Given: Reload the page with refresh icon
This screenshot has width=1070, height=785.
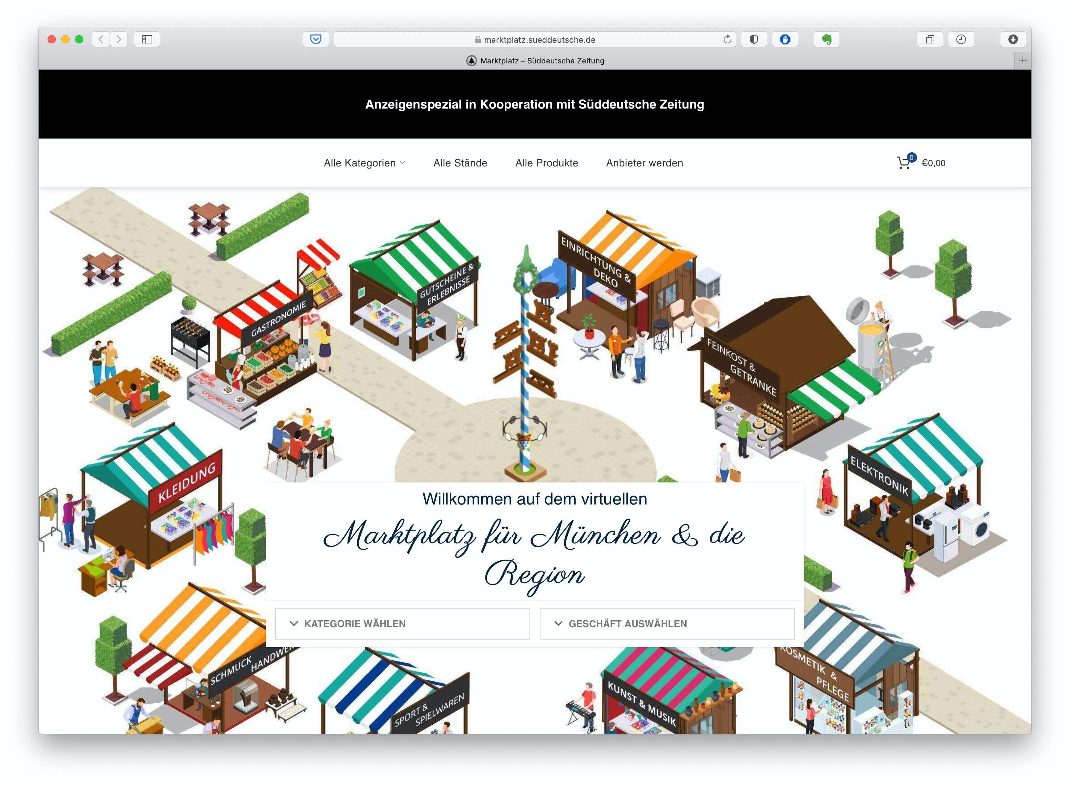Looking at the screenshot, I should [x=727, y=39].
